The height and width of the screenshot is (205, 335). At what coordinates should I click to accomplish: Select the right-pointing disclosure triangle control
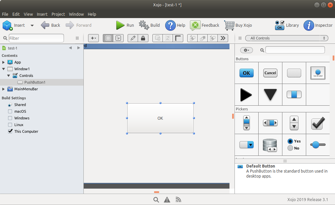[x=246, y=95]
